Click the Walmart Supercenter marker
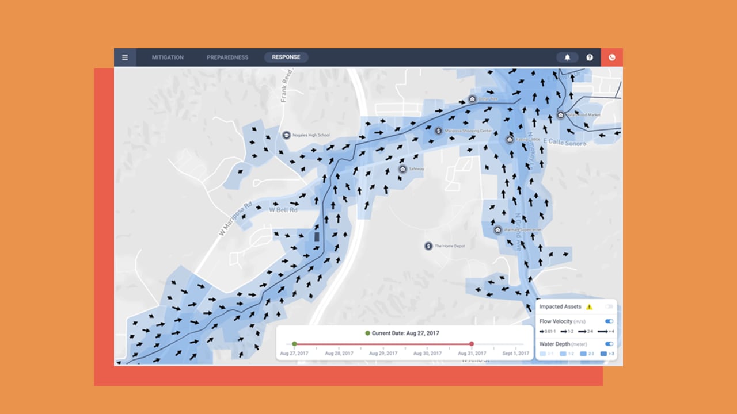Viewport: 737px width, 414px height. click(497, 229)
